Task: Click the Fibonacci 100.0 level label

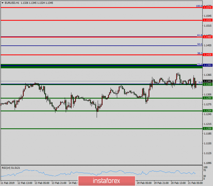Action: pos(199,6)
